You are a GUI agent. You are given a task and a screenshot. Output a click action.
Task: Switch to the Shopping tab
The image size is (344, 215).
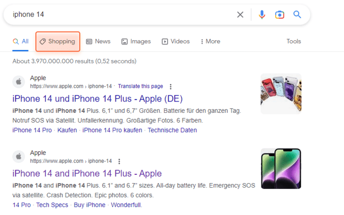pyautogui.click(x=57, y=42)
